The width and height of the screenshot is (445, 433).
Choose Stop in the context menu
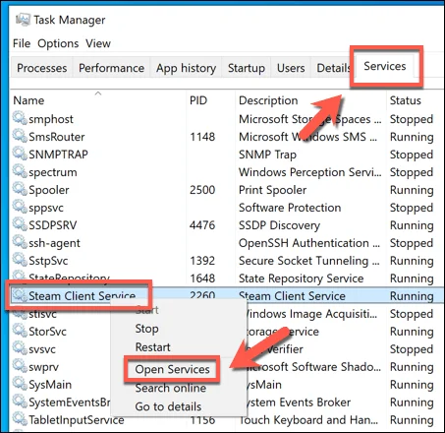coord(146,329)
